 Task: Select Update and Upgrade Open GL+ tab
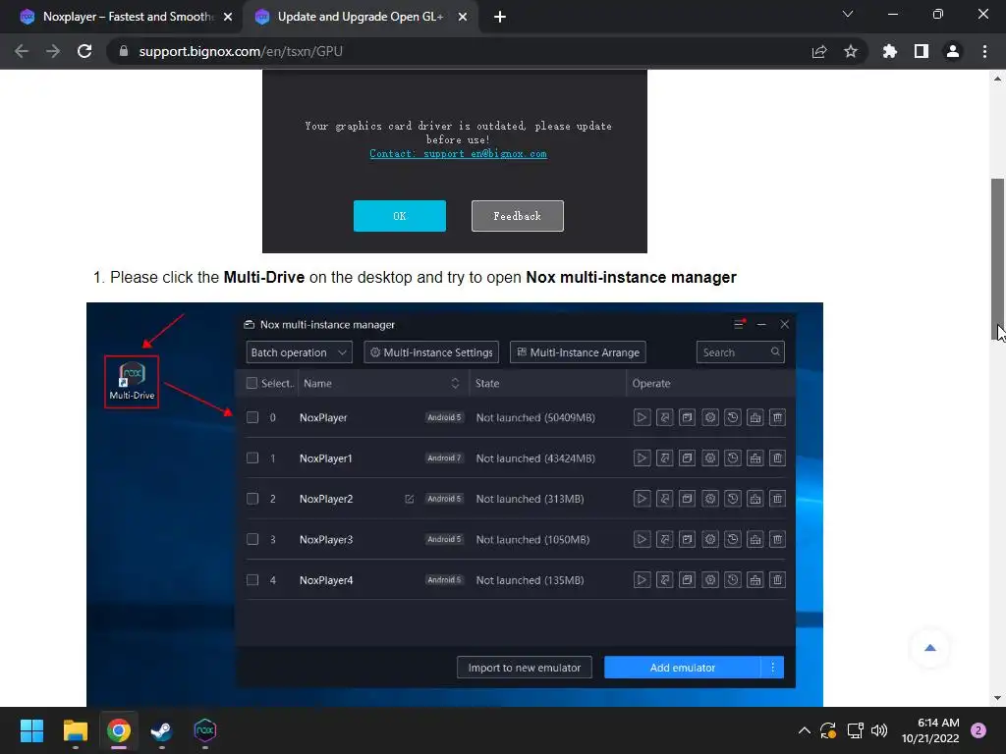(360, 17)
